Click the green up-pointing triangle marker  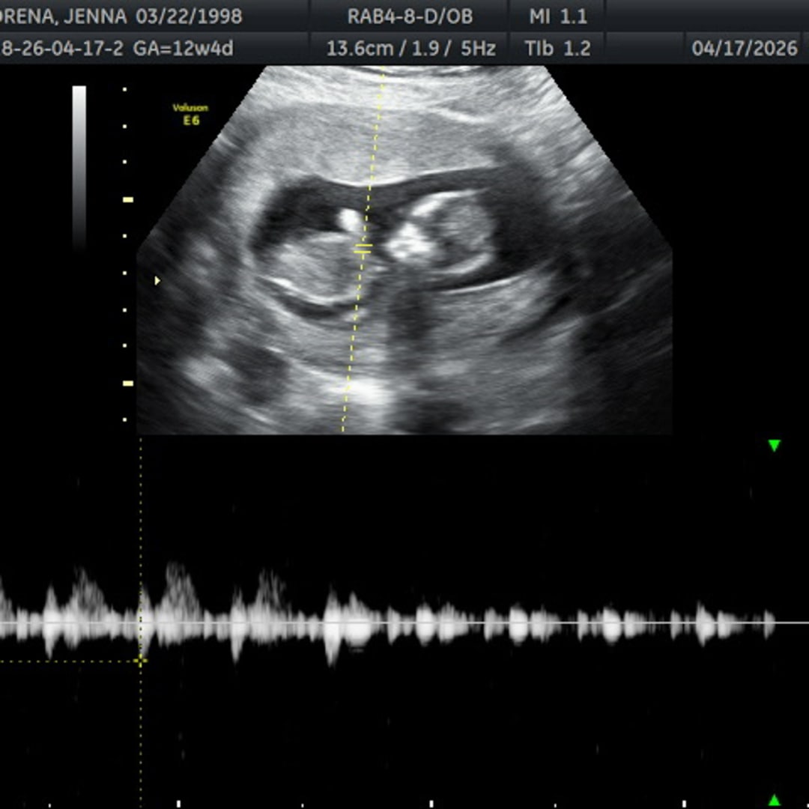pyautogui.click(x=774, y=800)
